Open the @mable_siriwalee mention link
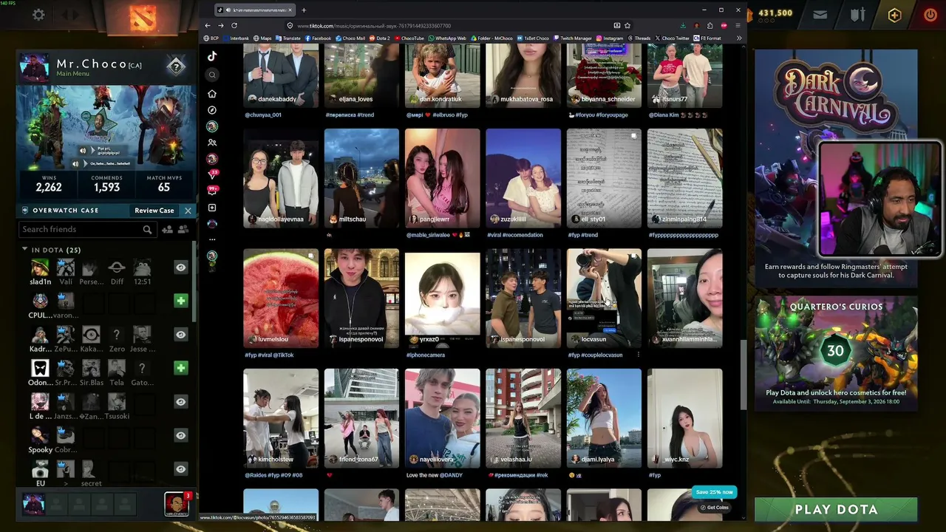946x532 pixels. [x=429, y=235]
